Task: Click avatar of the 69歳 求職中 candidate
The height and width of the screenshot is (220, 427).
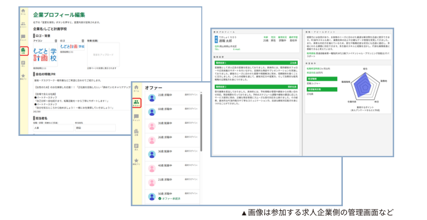Action: coord(152,112)
